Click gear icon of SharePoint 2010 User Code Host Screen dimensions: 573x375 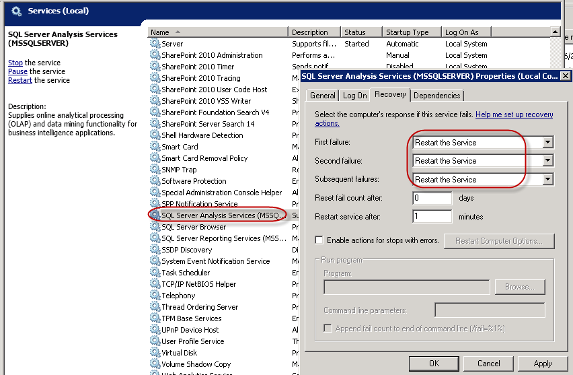pos(155,90)
